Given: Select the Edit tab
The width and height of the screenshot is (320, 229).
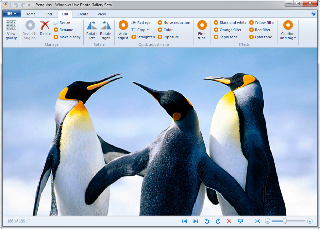Looking at the screenshot, I should [65, 14].
